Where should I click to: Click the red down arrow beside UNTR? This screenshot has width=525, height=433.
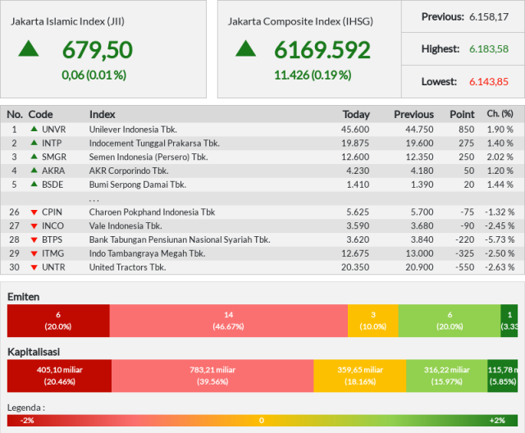(x=34, y=267)
